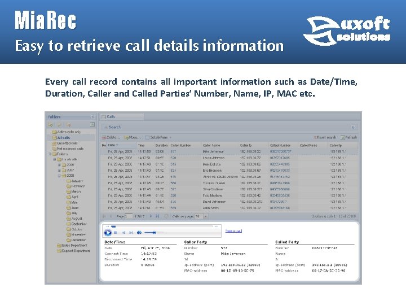
Task: Expand the 2007 folder
Action: 59,170
